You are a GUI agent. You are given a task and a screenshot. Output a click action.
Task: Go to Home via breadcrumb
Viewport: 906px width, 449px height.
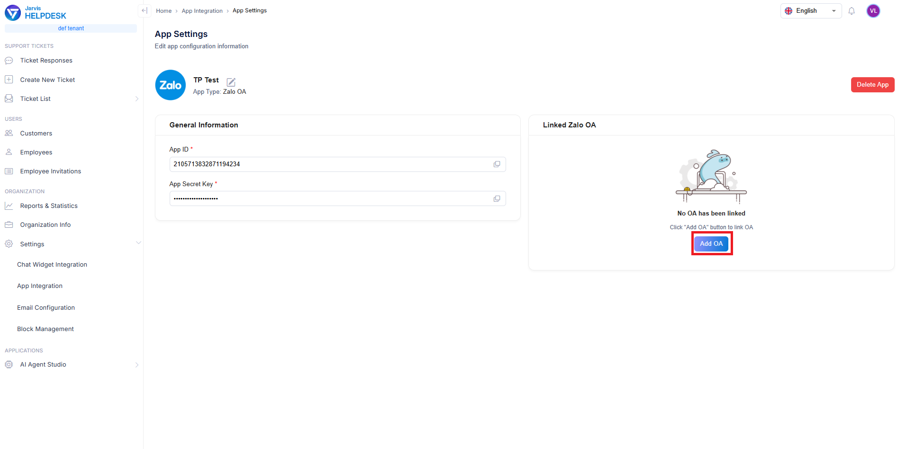pos(163,11)
